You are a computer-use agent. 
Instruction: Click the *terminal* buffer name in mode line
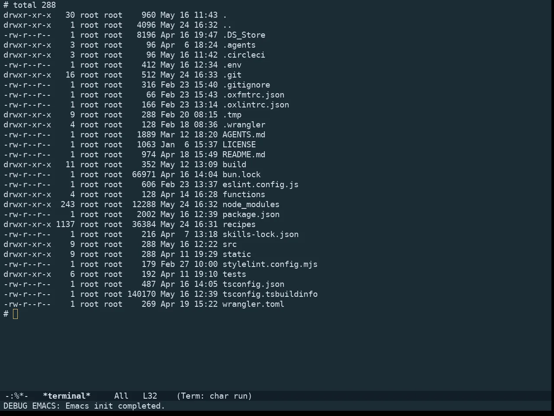pyautogui.click(x=67, y=396)
